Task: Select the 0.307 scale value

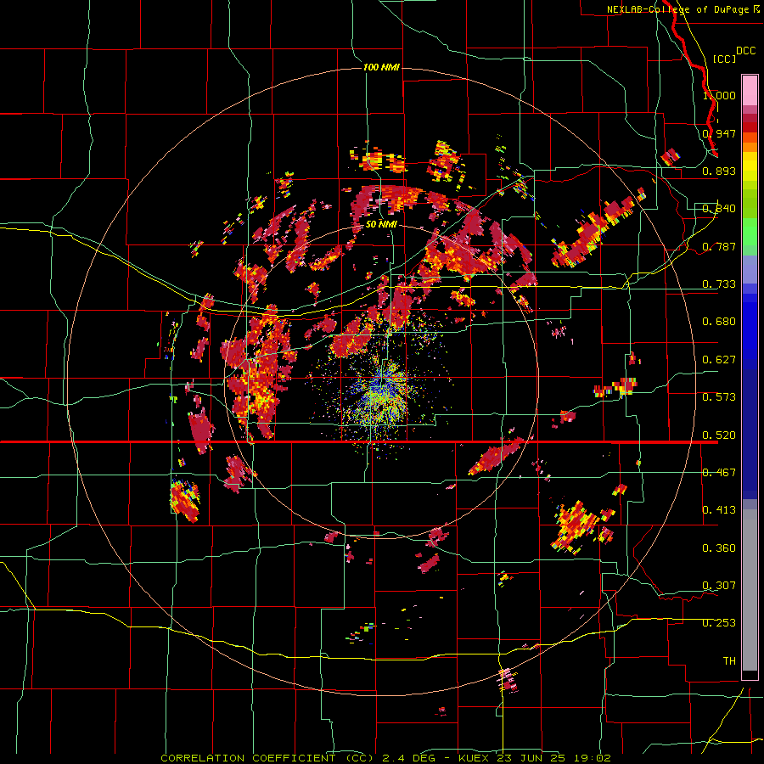Action: [x=719, y=586]
